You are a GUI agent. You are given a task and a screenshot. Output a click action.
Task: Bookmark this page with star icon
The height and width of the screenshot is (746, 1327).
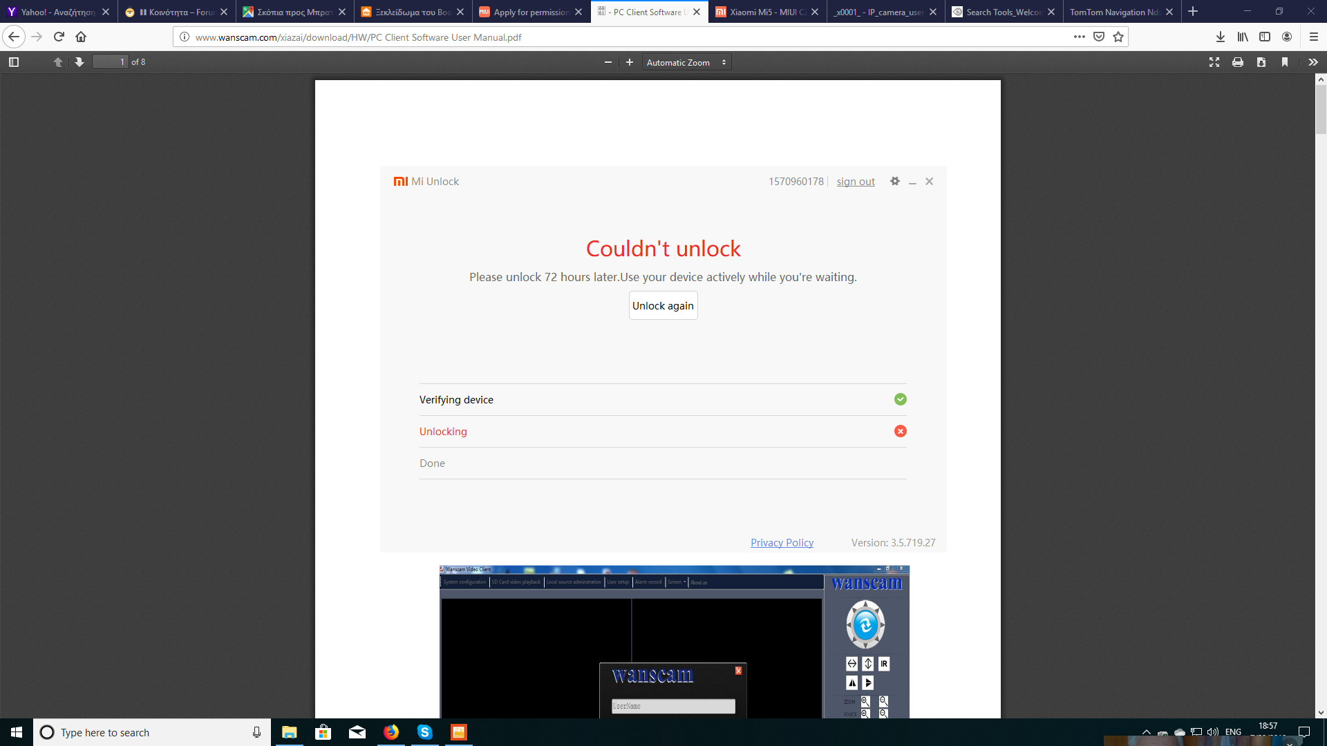pos(1118,37)
